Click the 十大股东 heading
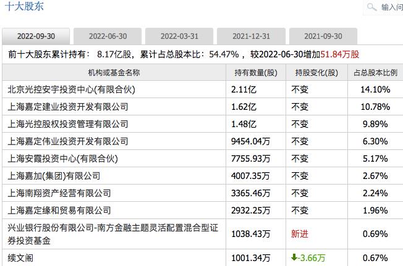Viewport: 403px width, 266px height. pos(24,6)
